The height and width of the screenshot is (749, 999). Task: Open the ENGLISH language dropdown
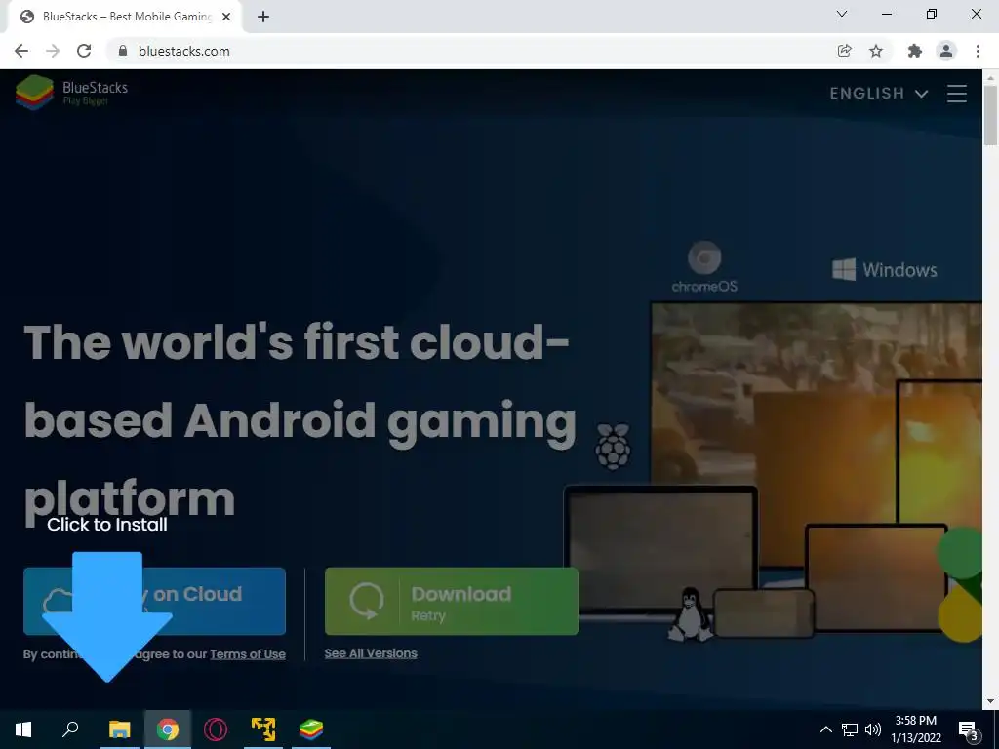coord(879,94)
